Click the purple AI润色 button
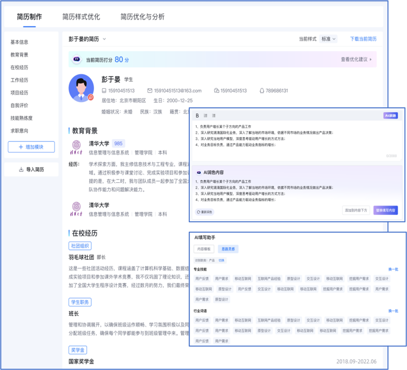The height and width of the screenshot is (370, 407). pos(390,116)
